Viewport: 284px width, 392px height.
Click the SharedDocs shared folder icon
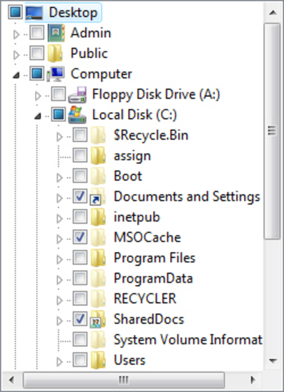tap(98, 319)
